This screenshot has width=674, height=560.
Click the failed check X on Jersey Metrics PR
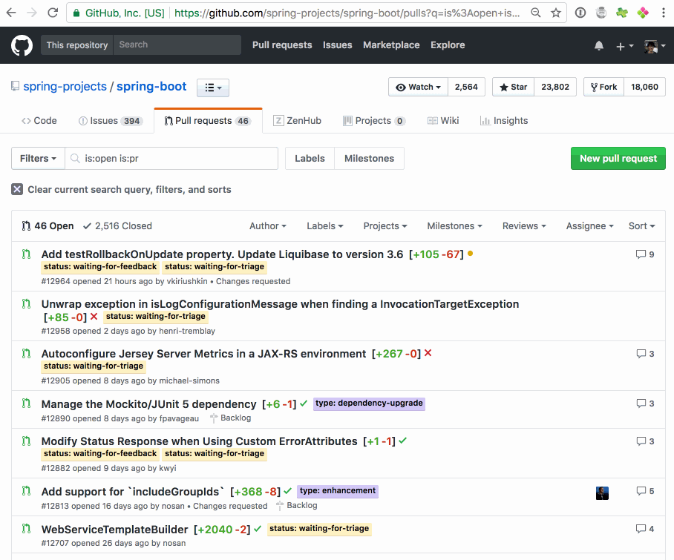428,353
